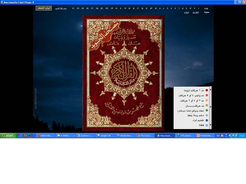Choose juz ٢٤ from the number strip
The height and width of the screenshot is (184, 246).
tap(102, 8)
